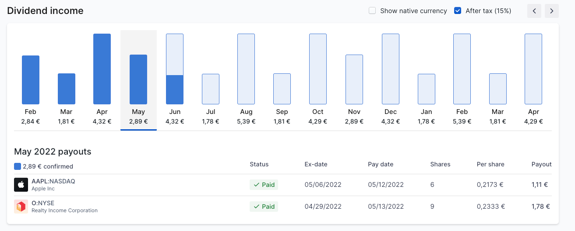Select the Dec 4,32 € month bar
The width and height of the screenshot is (575, 231).
coord(391,69)
